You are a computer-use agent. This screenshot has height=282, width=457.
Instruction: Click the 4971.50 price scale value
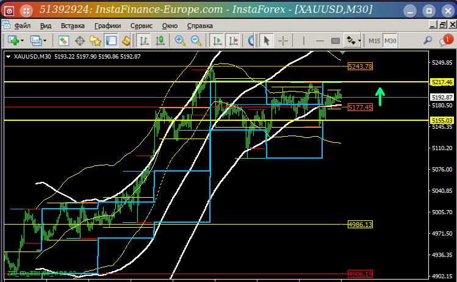(x=442, y=233)
